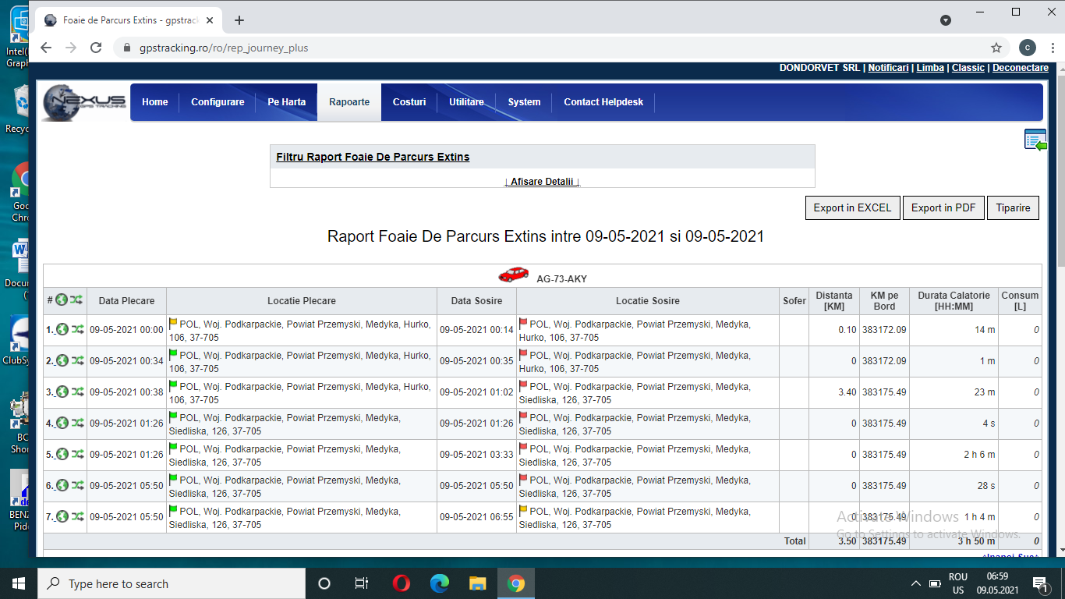Open Microsoft Edge from the taskbar
The width and height of the screenshot is (1065, 599).
point(440,583)
